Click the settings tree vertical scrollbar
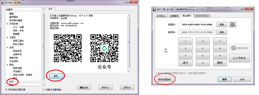The width and height of the screenshot is (259, 95). point(43,47)
